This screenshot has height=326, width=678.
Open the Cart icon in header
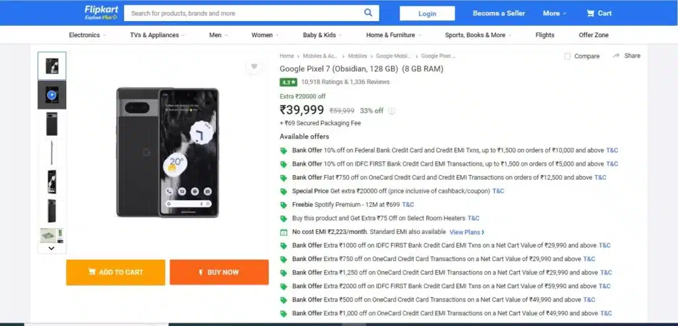pyautogui.click(x=590, y=13)
